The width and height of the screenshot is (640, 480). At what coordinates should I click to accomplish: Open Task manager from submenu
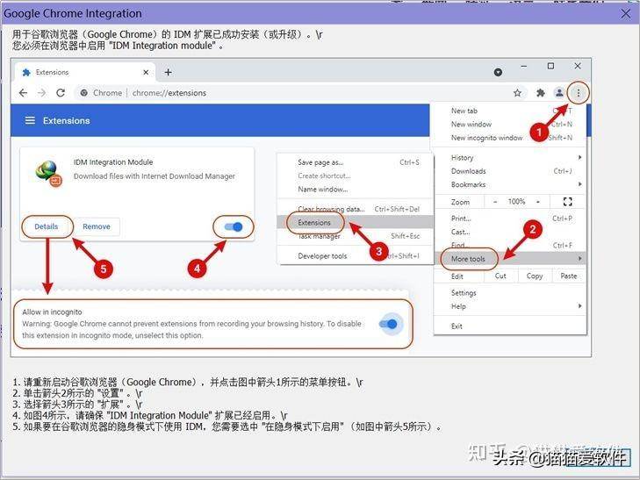355,236
